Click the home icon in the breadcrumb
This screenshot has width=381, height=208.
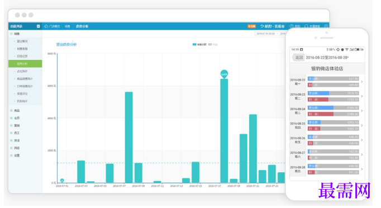tap(46, 26)
